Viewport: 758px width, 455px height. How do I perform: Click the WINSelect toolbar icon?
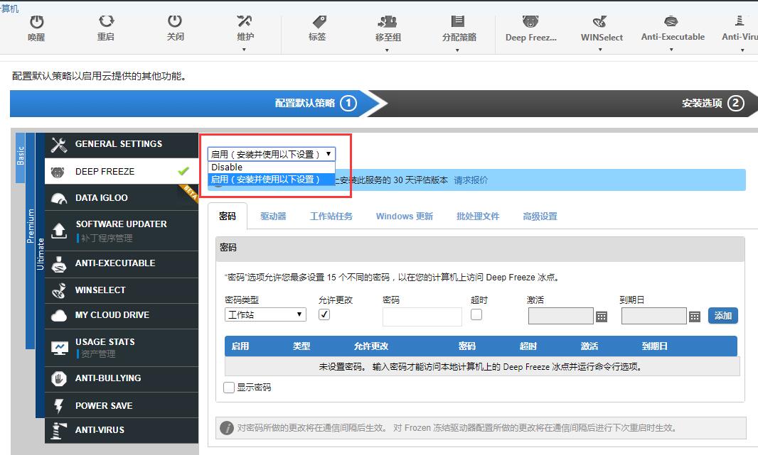point(601,23)
